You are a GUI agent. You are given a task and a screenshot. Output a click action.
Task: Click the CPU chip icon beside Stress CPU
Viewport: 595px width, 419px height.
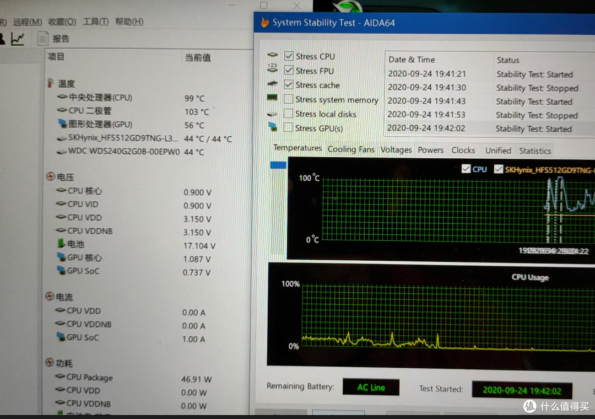click(273, 55)
